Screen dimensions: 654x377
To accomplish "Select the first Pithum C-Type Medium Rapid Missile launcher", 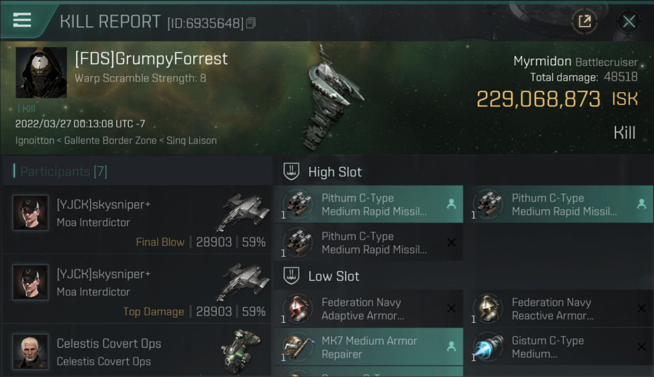I will (369, 205).
